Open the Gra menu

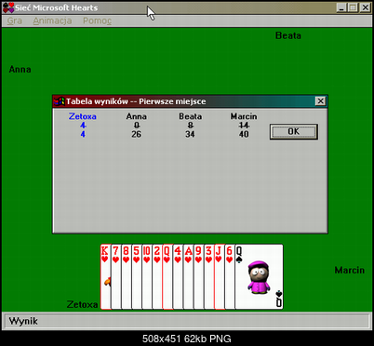[x=15, y=20]
